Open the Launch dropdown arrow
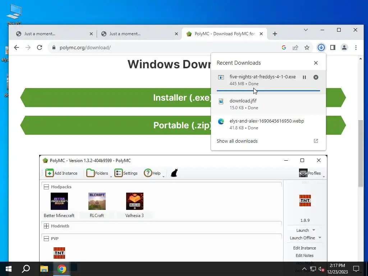The width and height of the screenshot is (368, 276). click(x=314, y=230)
